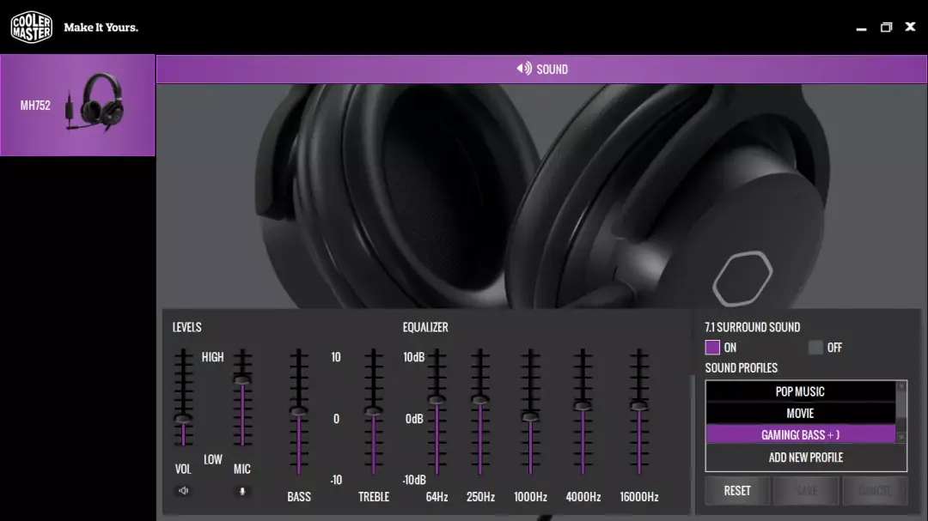Open the SOUND tab
This screenshot has height=521, width=928.
[541, 70]
